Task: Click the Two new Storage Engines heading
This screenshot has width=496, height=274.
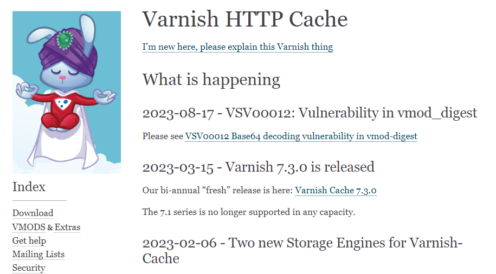Action: pos(302,250)
